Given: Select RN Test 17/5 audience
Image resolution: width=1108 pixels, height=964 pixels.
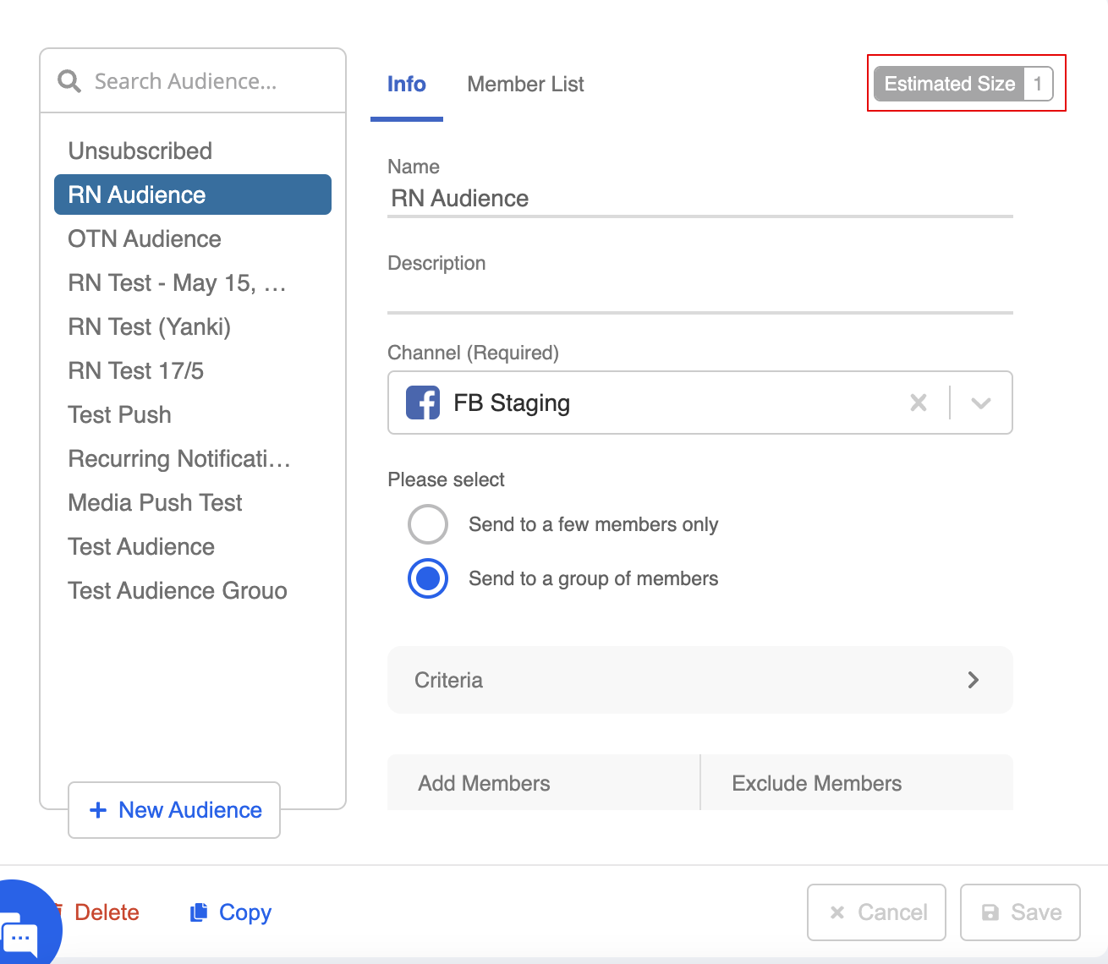Looking at the screenshot, I should (x=193, y=370).
